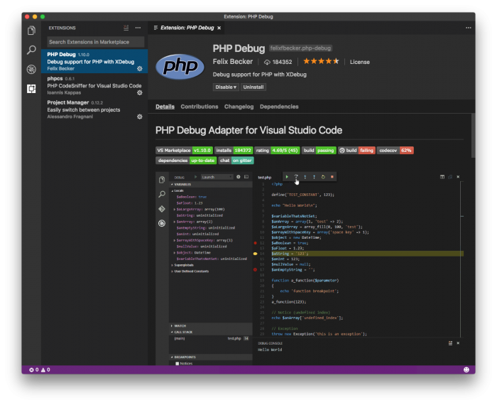Open the License link
Viewport: 497px width, 405px height.
point(359,62)
